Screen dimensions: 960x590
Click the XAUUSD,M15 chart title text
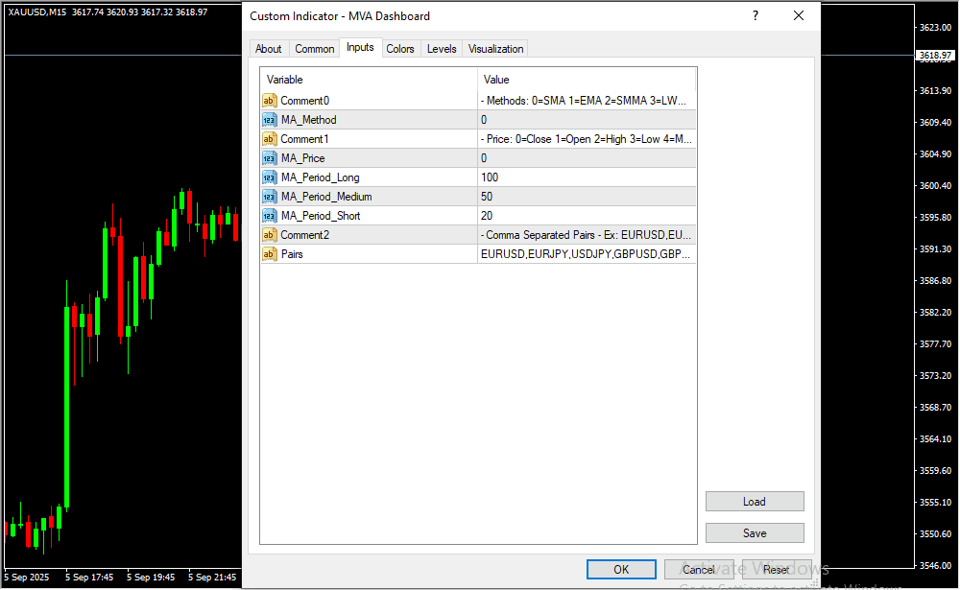coord(37,12)
